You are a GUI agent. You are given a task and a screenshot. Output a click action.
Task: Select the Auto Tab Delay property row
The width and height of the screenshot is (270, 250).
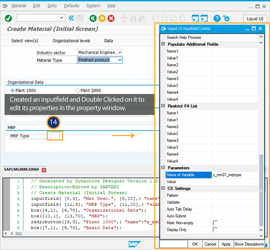[x=212, y=209]
